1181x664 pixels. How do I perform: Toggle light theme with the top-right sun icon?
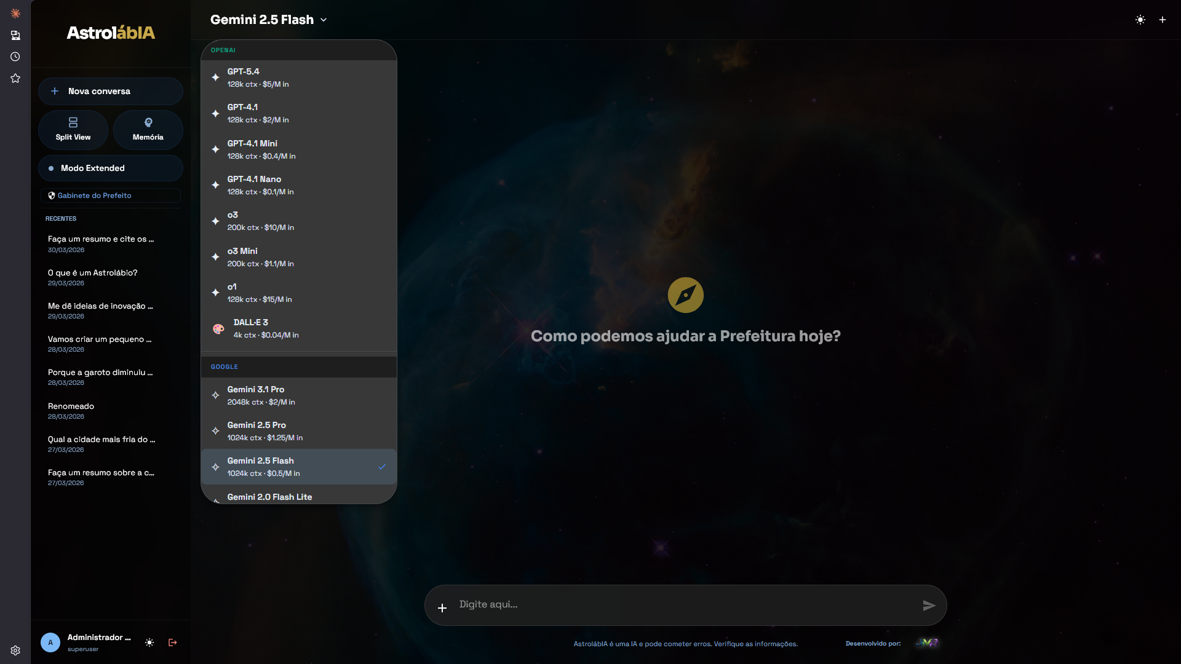1140,20
